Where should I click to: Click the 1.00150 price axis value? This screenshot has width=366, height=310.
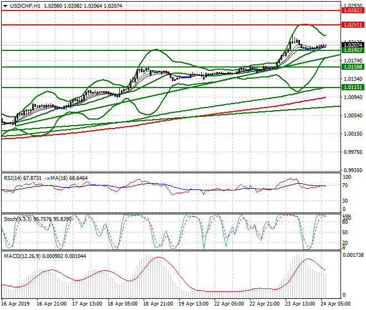tap(353, 134)
